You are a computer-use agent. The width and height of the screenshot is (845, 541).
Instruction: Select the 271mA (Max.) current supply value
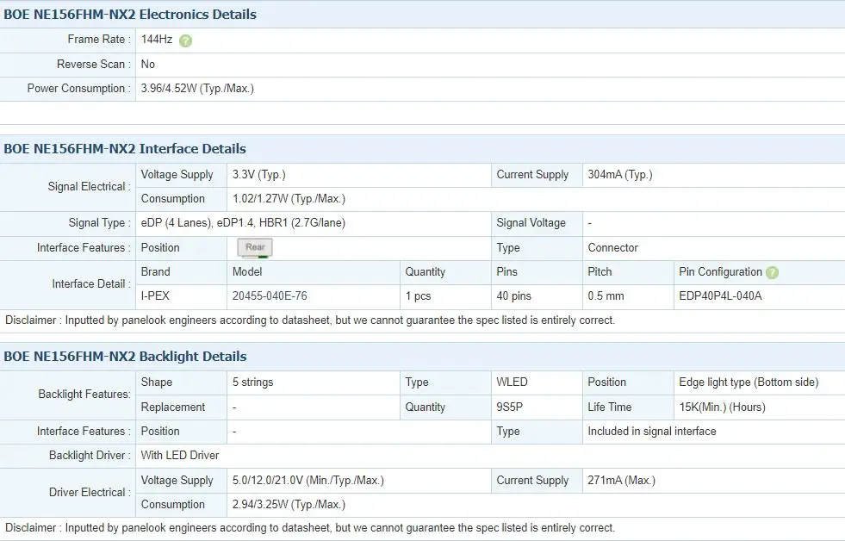click(621, 480)
